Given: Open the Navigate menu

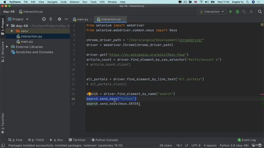Looking at the screenshot, I should [x=52, y=2].
